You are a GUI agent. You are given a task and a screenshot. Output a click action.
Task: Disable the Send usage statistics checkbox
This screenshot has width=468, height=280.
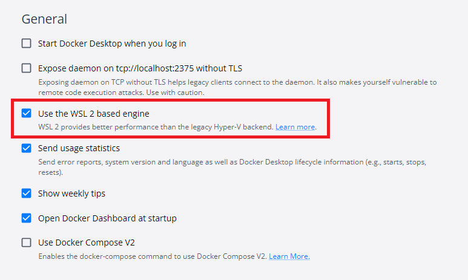pos(26,148)
